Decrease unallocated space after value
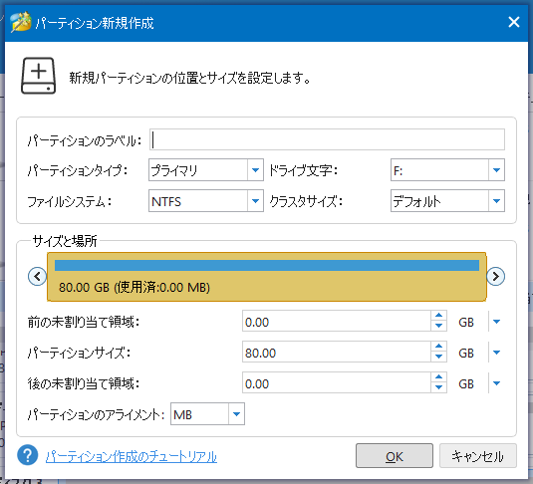Screen dimensions: 533x484 pyautogui.click(x=438, y=387)
